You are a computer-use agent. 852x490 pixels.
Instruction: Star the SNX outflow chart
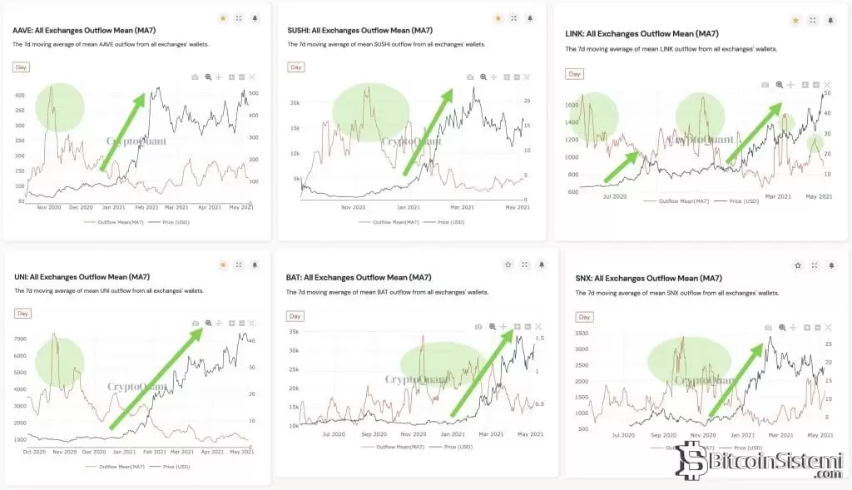tap(797, 265)
